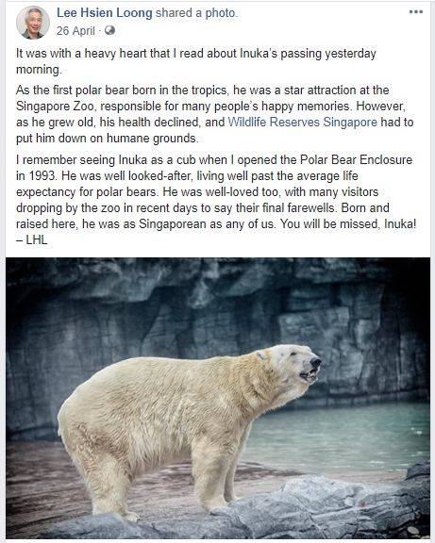
Task: Click the '– LHL' signature text
Action: (31, 240)
